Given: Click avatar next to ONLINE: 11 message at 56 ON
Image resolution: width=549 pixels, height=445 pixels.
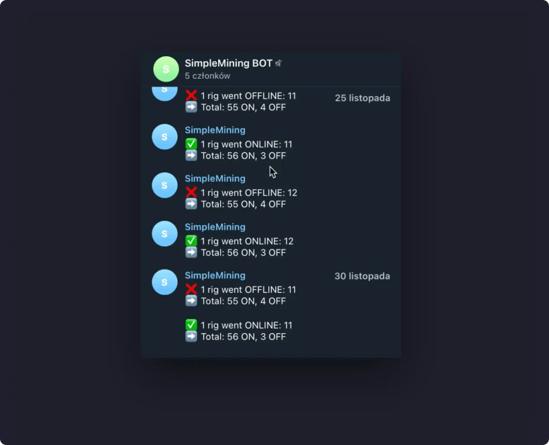Looking at the screenshot, I should [x=165, y=136].
